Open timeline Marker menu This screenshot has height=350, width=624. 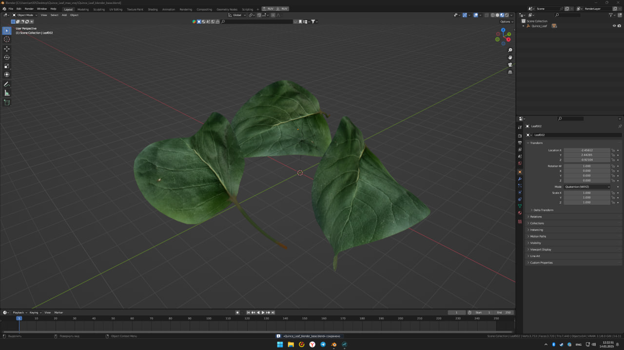[58, 313]
